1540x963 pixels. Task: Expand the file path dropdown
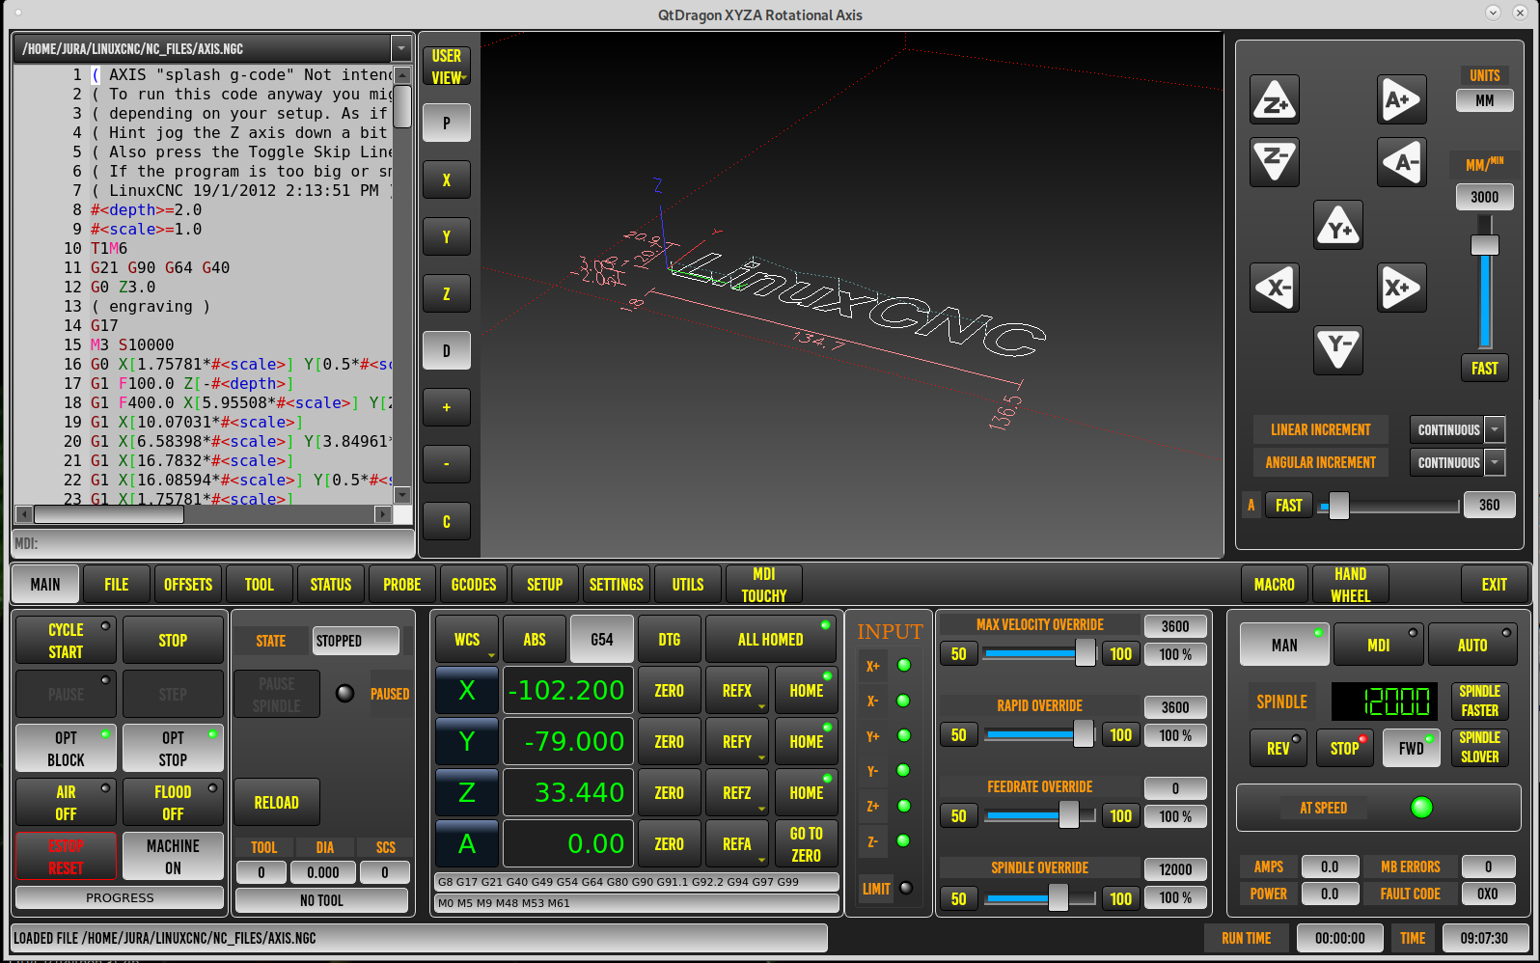coord(400,48)
